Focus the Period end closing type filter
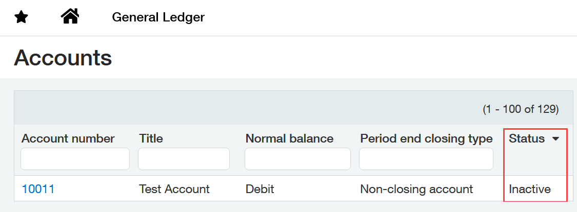The image size is (577, 212). (x=426, y=159)
